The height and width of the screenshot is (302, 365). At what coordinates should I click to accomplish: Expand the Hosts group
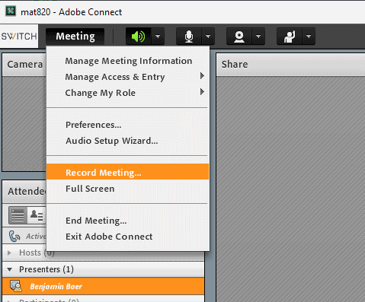point(9,253)
